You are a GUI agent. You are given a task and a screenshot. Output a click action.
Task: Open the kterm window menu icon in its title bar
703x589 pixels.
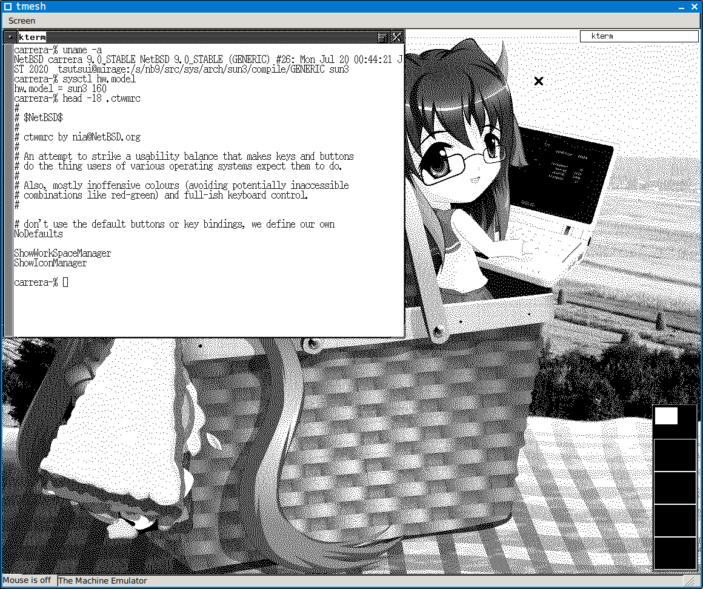(x=10, y=37)
